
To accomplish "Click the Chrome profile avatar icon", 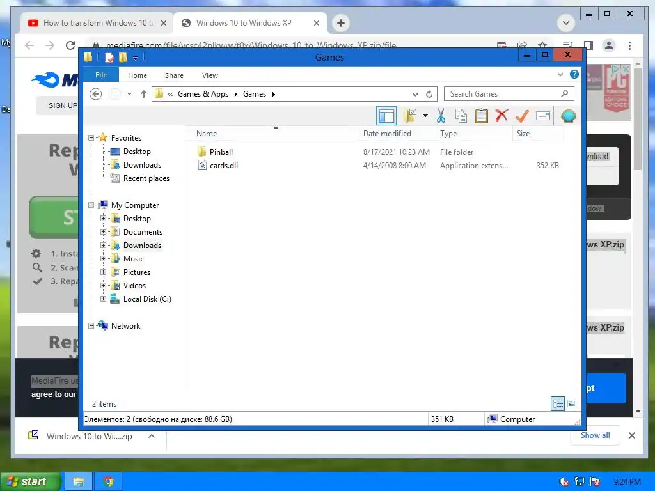I will (x=609, y=45).
